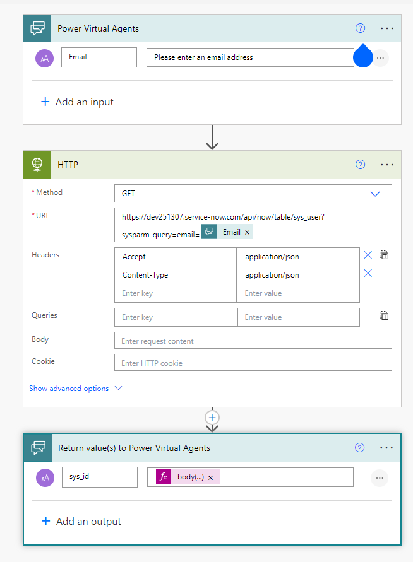The height and width of the screenshot is (562, 413).
Task: Click the chat icon on the Email token in the URI
Action: (x=209, y=231)
